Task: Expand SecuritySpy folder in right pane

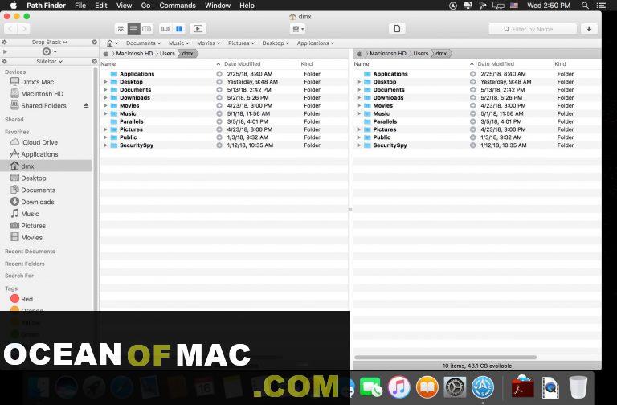Action: click(358, 145)
